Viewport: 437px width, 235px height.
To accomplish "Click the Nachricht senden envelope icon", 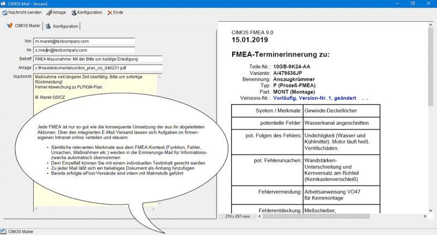I will pos(4,12).
